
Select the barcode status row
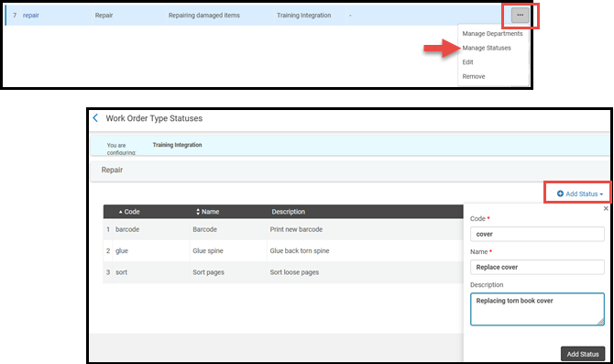pos(283,229)
